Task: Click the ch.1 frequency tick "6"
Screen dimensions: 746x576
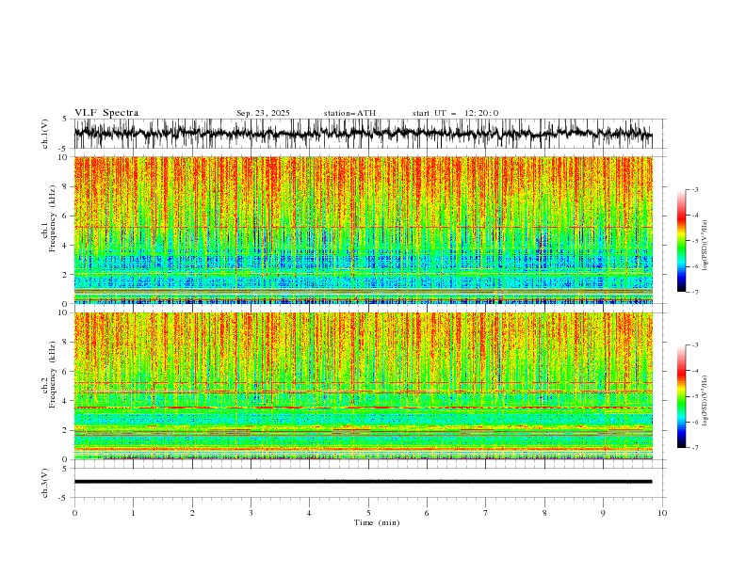Action: click(x=66, y=216)
